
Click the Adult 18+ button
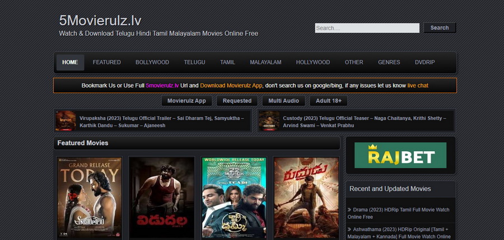(329, 100)
